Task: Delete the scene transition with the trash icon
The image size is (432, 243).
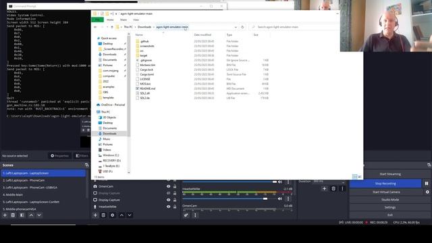Action: click(x=333, y=189)
